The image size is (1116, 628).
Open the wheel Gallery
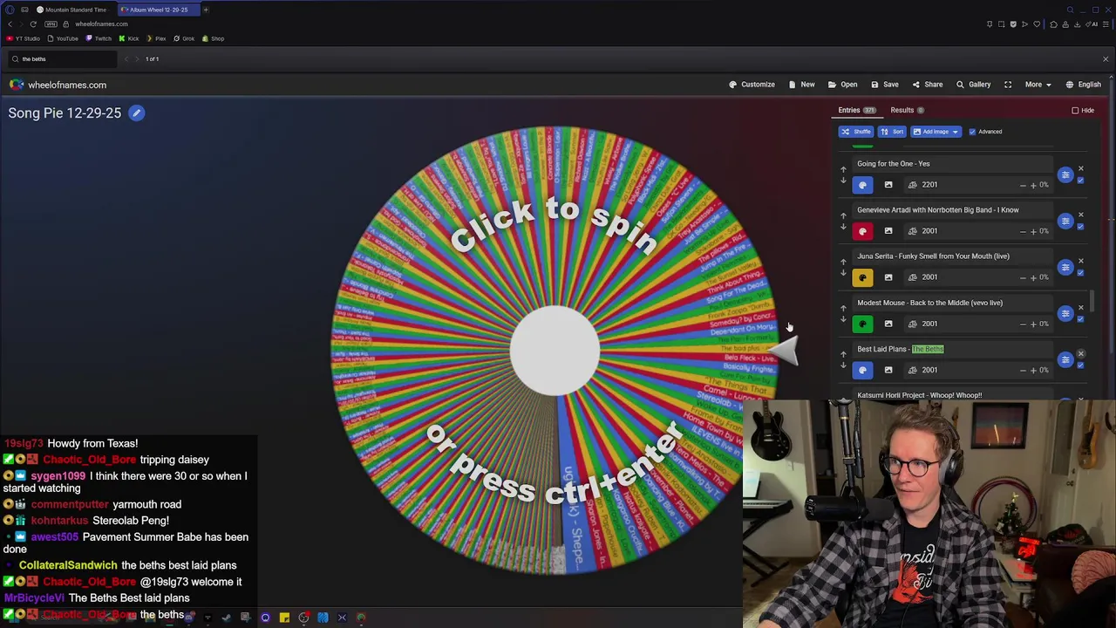973,85
